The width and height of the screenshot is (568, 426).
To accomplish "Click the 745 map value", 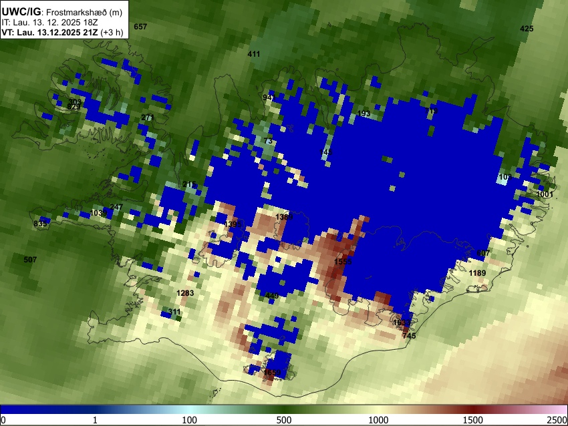I will [409, 336].
